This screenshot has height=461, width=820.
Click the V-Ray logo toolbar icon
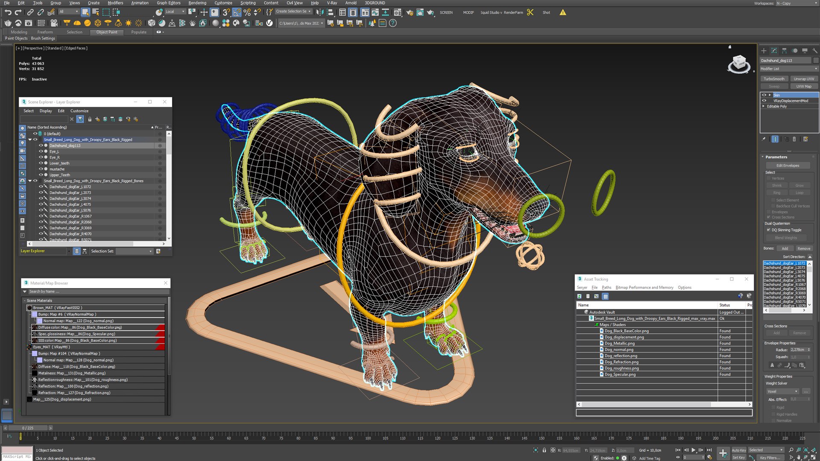coord(269,23)
